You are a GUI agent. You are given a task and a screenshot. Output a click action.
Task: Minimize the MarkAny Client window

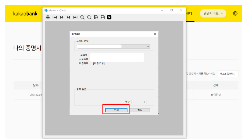click(x=162, y=10)
